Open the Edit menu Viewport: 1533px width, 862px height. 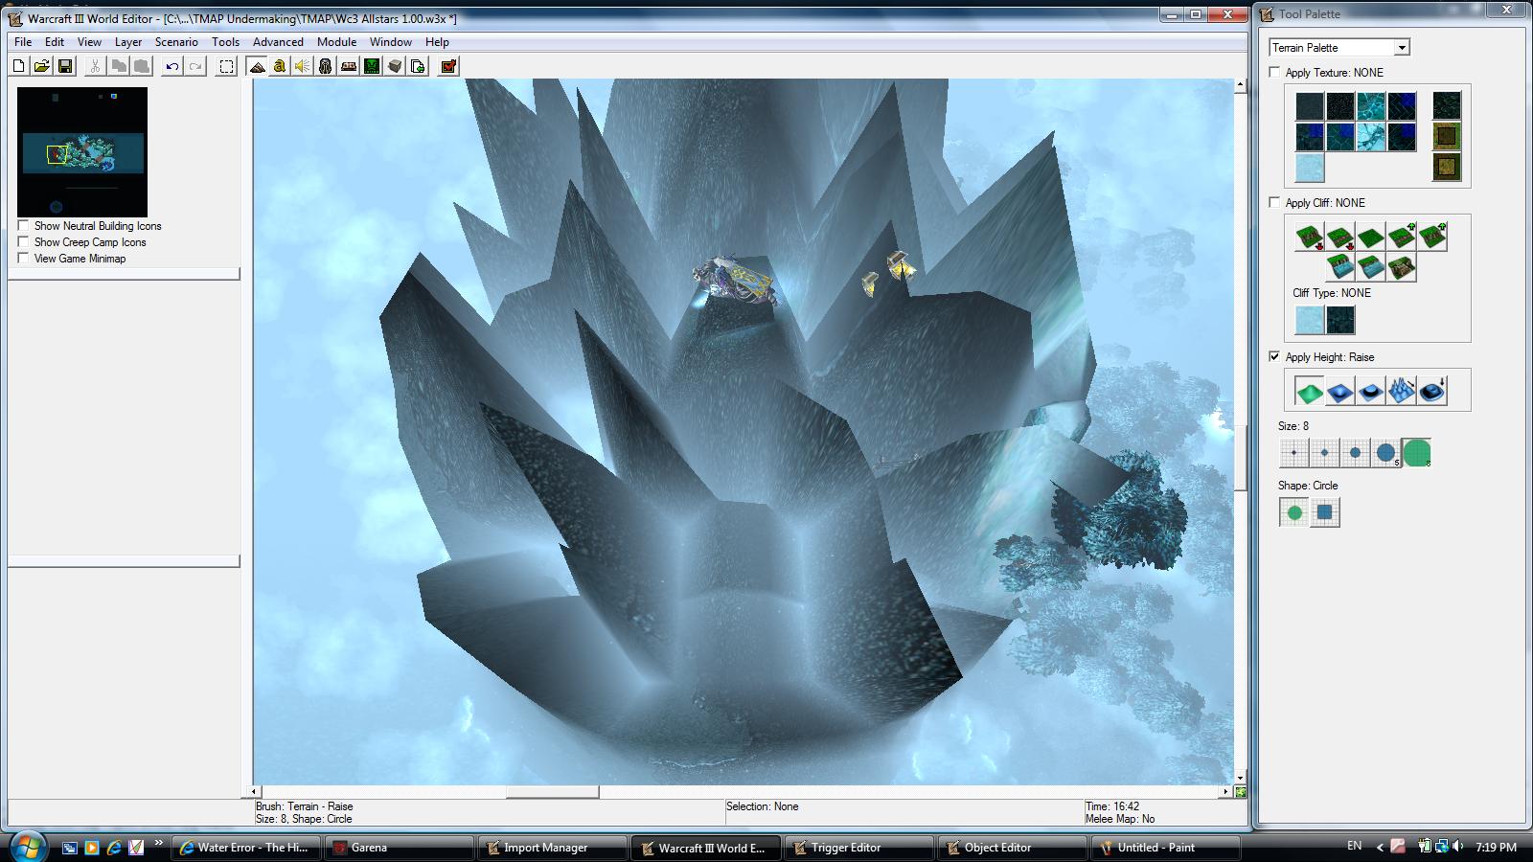click(x=55, y=42)
